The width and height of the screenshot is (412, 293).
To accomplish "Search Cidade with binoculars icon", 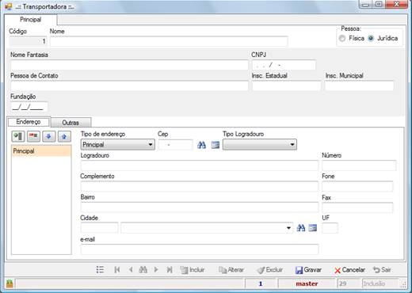I will (301, 228).
